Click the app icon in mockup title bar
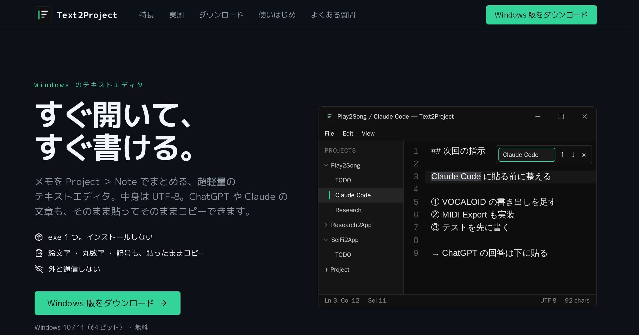Image resolution: width=639 pixels, height=335 pixels. tap(329, 116)
